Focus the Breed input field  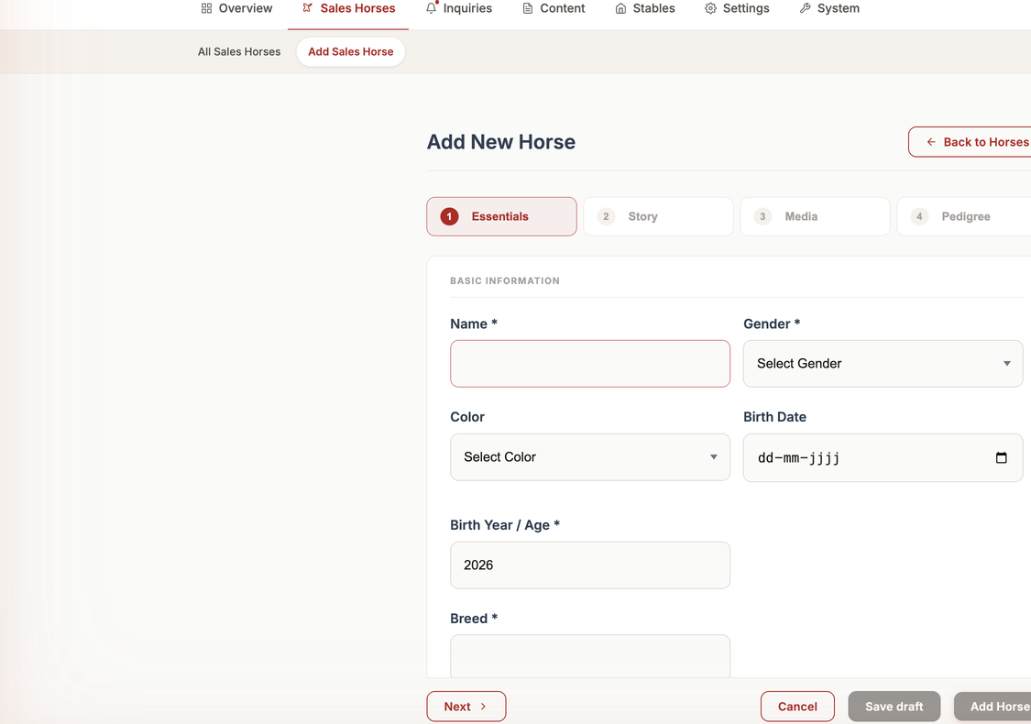tap(590, 655)
